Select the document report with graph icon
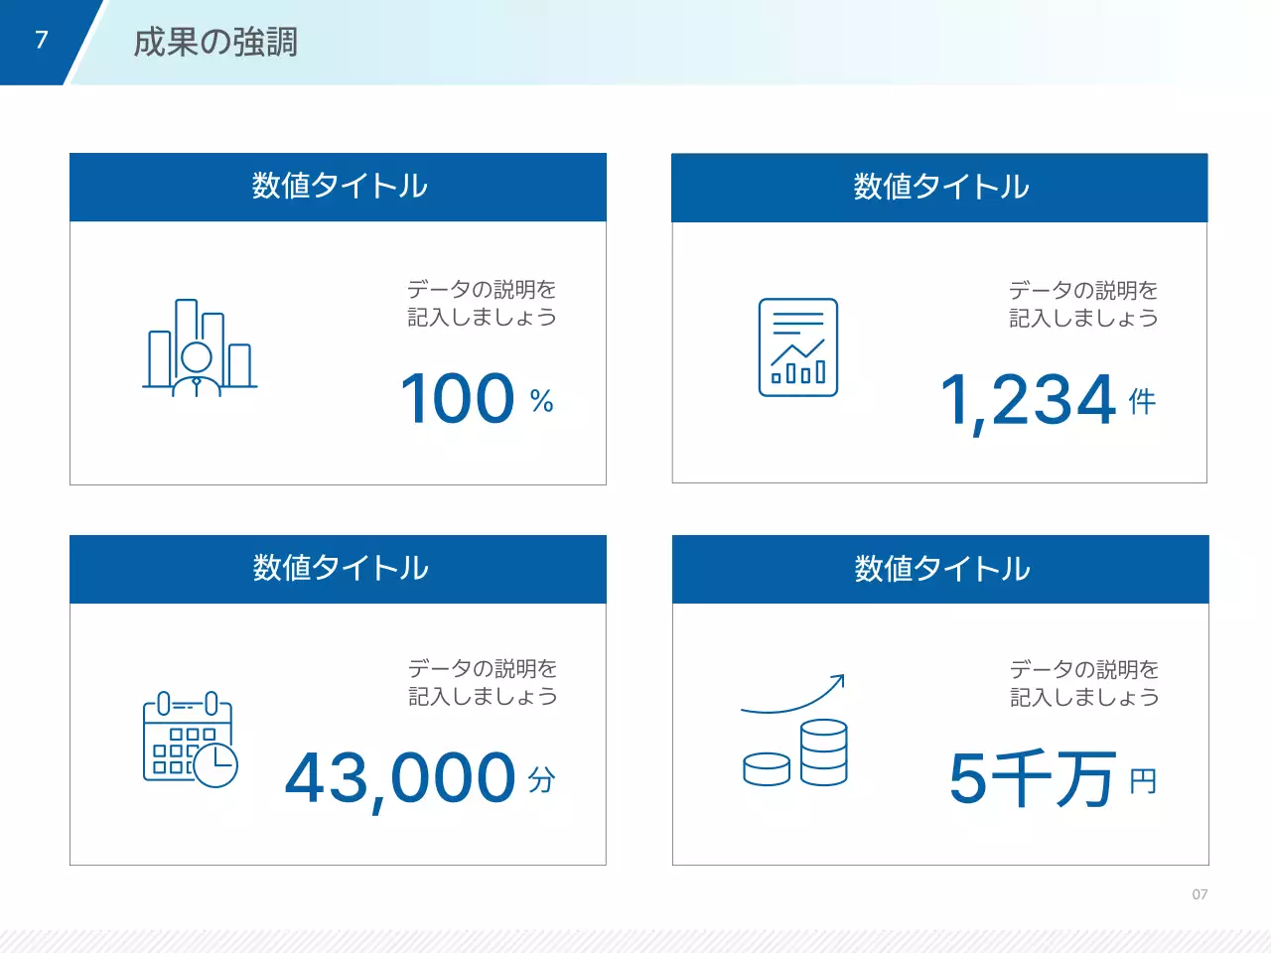 (x=798, y=347)
